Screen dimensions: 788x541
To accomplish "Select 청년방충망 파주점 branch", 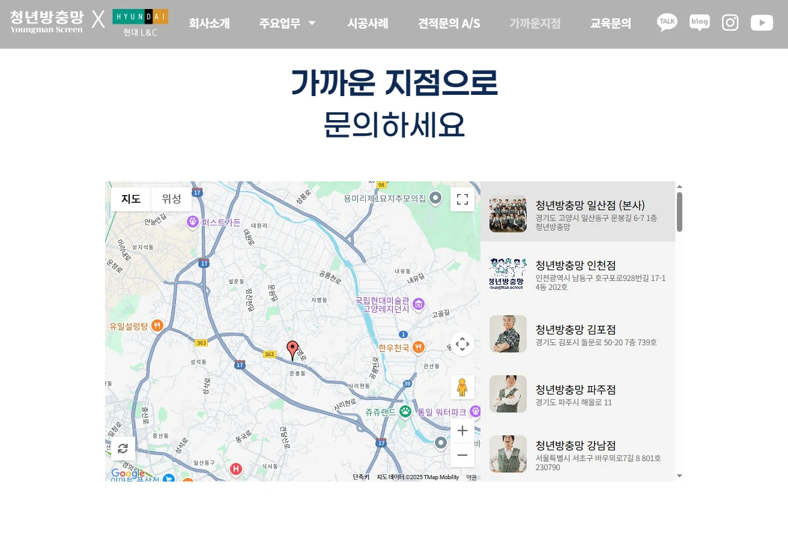I will pyautogui.click(x=578, y=394).
